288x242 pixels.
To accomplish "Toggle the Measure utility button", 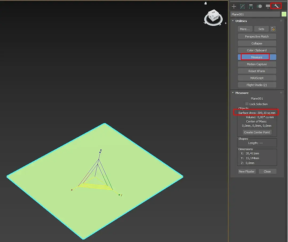I will [x=257, y=57].
